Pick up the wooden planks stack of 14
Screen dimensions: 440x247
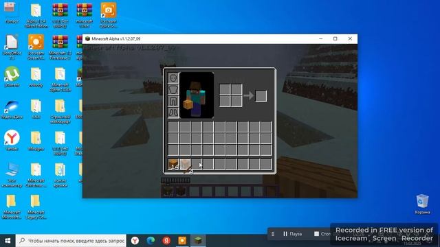tap(173, 164)
